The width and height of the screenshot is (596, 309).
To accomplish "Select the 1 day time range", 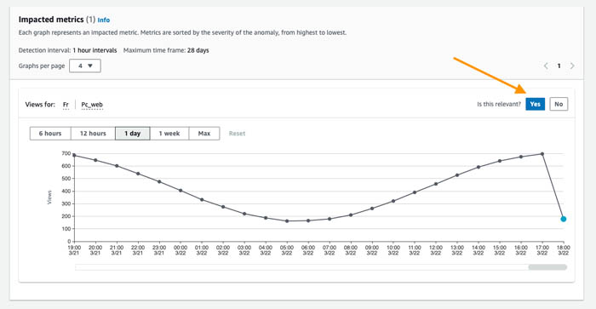I will [x=133, y=134].
